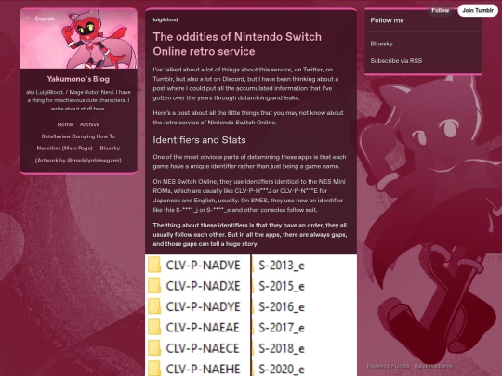The width and height of the screenshot is (502, 376).
Task: Click the CLV-P-NAEAE folder name
Action: (x=203, y=328)
